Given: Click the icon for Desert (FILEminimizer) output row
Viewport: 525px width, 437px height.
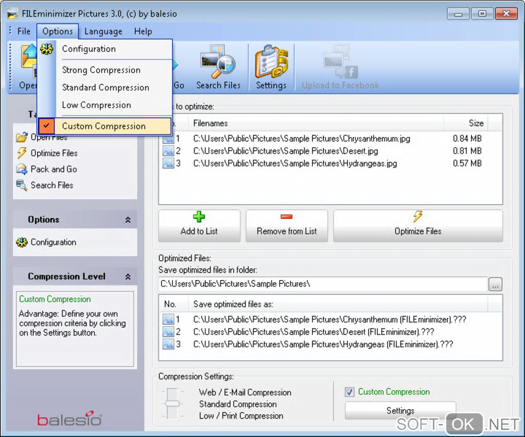Looking at the screenshot, I should click(x=168, y=332).
